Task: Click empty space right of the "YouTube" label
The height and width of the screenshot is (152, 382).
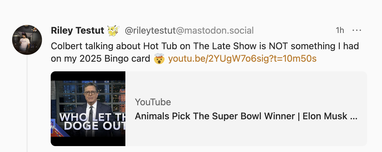Action: click(264, 102)
